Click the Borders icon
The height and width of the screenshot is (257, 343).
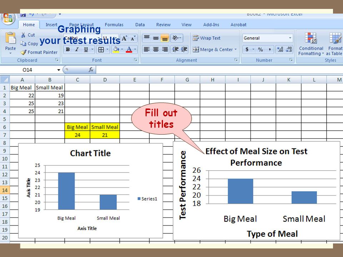[101, 50]
